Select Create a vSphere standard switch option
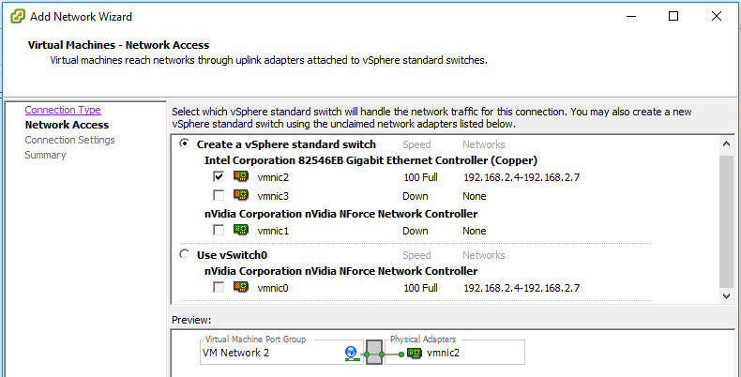The width and height of the screenshot is (741, 377). [x=184, y=144]
